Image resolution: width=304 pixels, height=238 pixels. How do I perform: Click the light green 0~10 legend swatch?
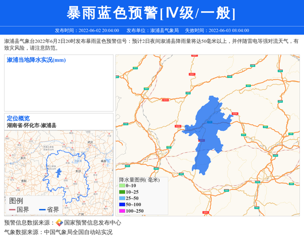pyautogui.click(x=122, y=186)
